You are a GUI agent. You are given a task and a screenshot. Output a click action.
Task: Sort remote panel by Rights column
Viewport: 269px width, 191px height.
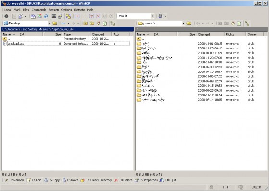tap(235, 34)
